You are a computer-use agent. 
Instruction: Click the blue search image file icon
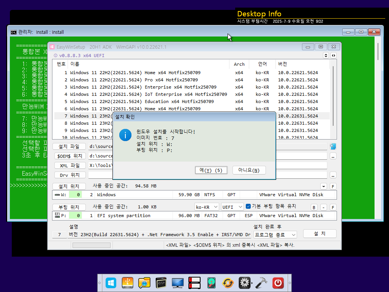[333, 146]
